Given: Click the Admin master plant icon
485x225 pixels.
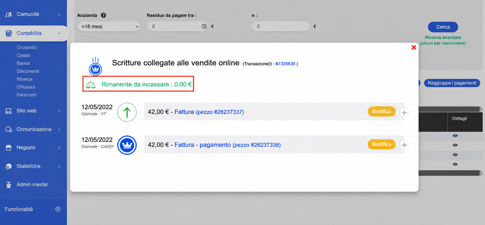Looking at the screenshot, I should click(9, 185).
